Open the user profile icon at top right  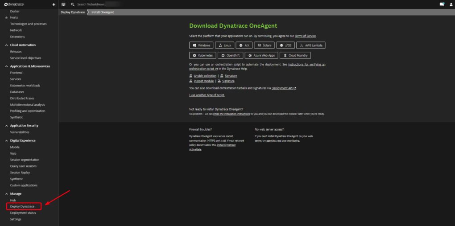click(450, 4)
